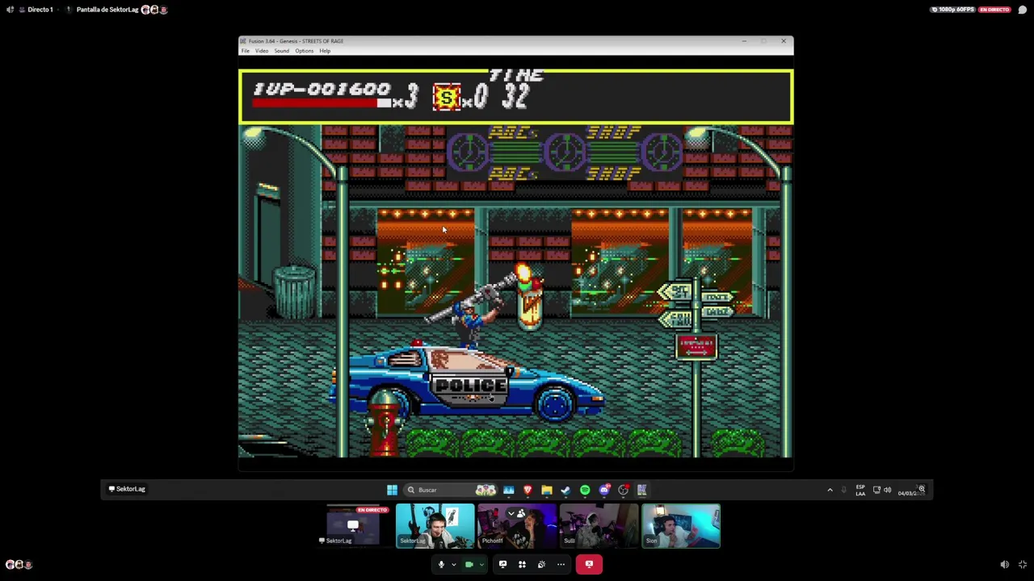
Task: Stop watching with red disconnect button
Action: point(589,564)
